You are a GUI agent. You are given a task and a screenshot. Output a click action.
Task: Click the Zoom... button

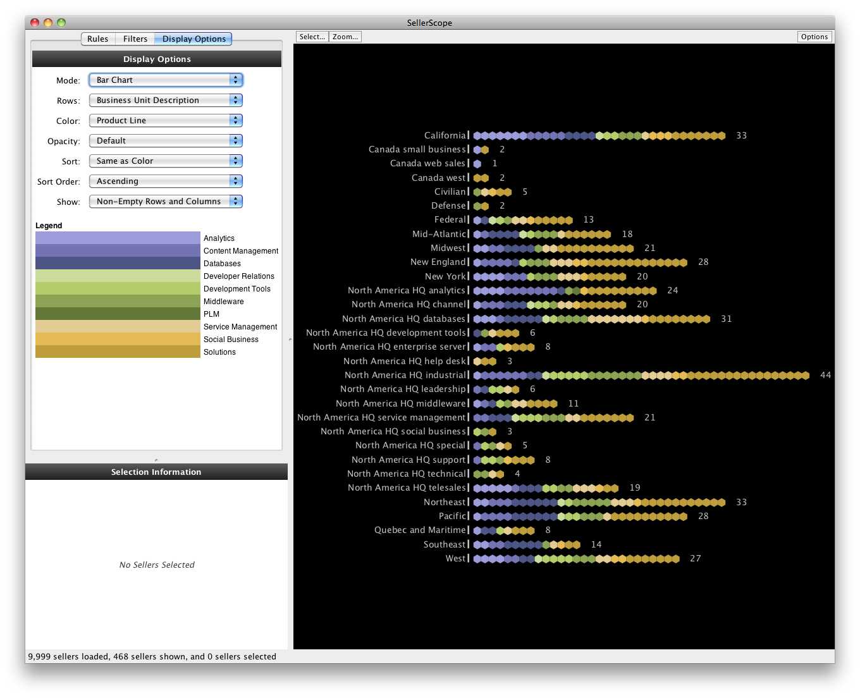(345, 37)
